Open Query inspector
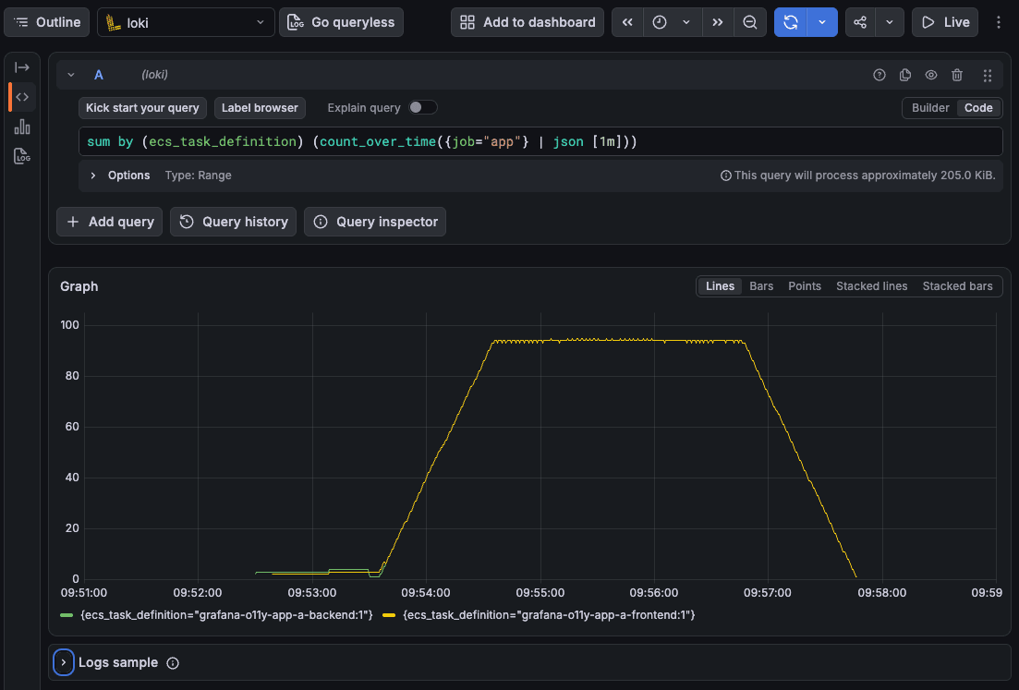The image size is (1019, 690). (375, 222)
